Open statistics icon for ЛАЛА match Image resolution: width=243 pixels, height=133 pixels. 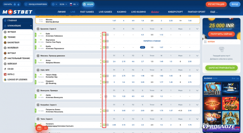(x=106, y=96)
